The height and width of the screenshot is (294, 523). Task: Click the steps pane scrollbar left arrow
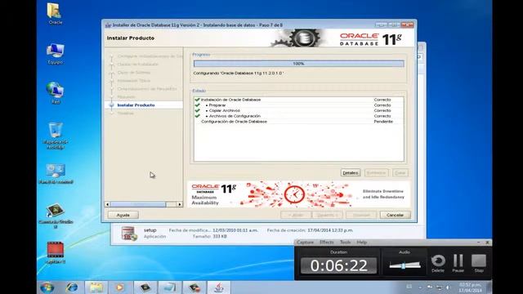107,204
